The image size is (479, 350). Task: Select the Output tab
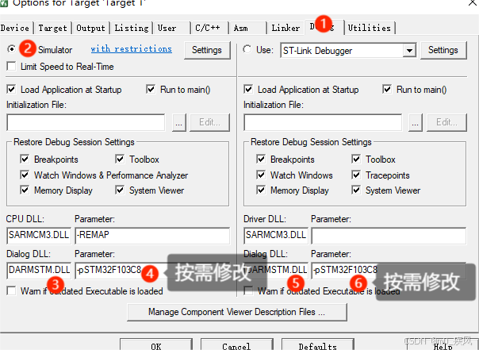(90, 28)
